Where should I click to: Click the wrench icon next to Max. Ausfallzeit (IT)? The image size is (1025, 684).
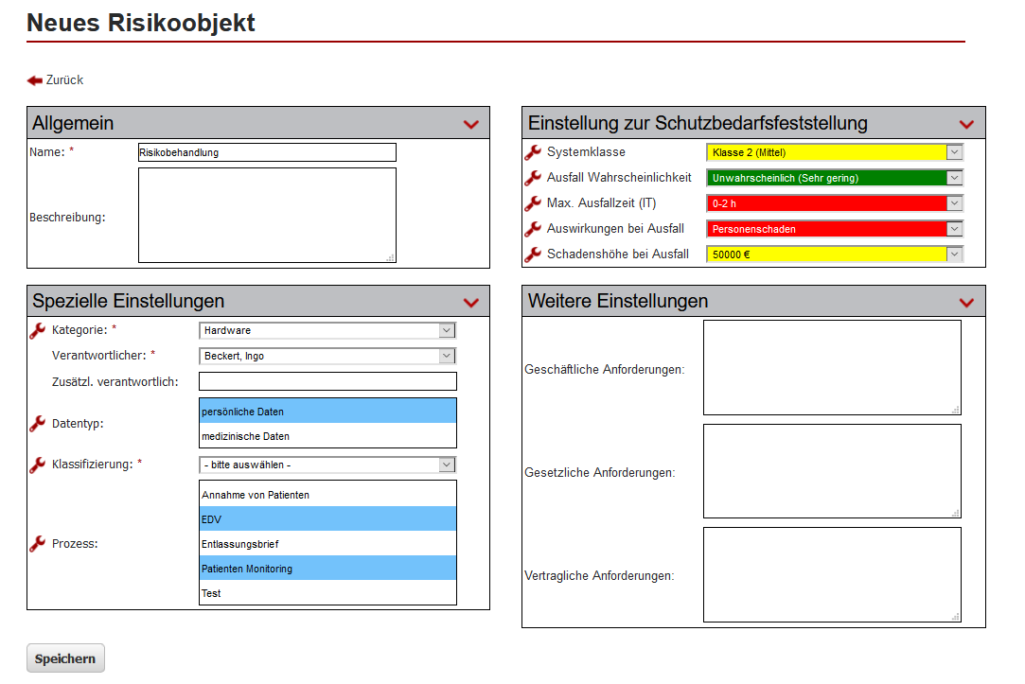(532, 202)
